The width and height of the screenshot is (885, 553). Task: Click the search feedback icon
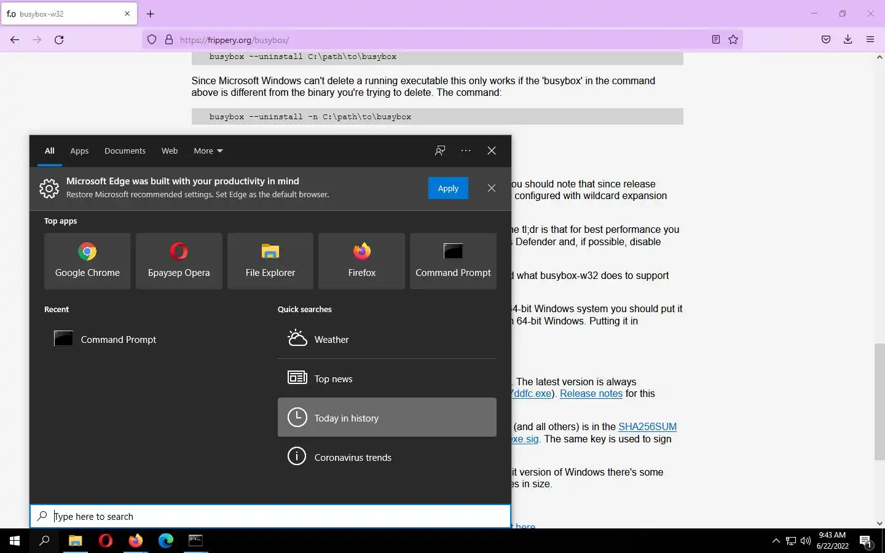[440, 151]
